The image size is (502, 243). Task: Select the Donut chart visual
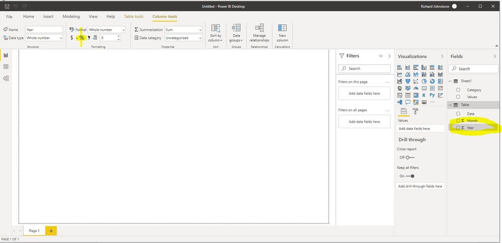tap(432, 82)
